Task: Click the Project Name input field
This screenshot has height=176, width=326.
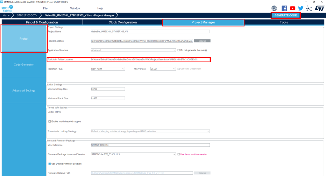Action: point(150,31)
